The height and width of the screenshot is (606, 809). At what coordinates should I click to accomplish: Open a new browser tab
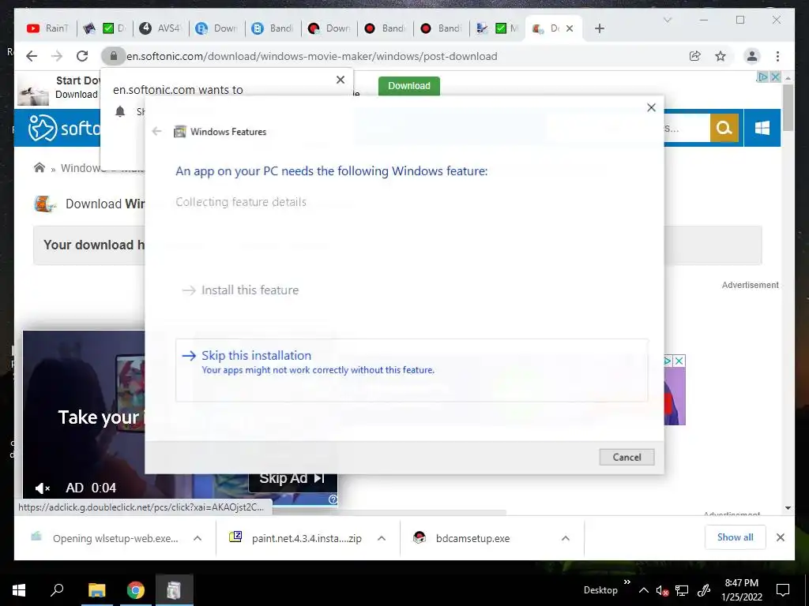(599, 28)
